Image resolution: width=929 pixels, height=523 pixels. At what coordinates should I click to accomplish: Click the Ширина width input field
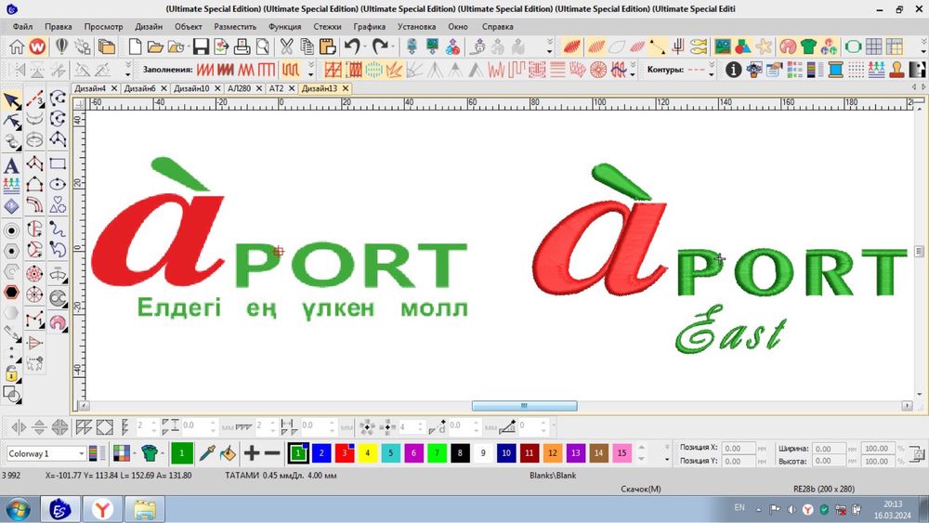coord(829,449)
